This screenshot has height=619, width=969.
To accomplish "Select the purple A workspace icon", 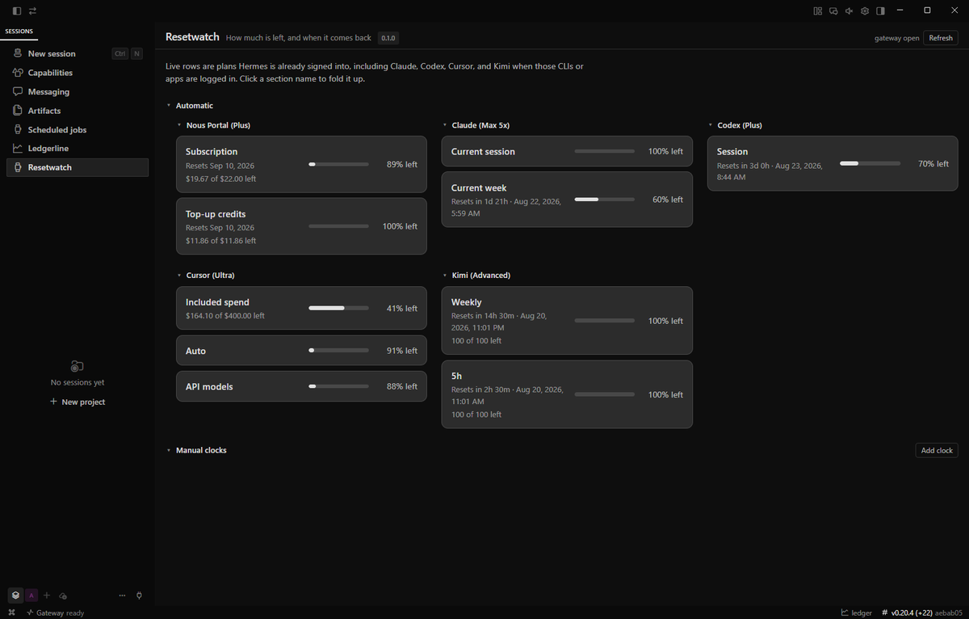I will (31, 596).
